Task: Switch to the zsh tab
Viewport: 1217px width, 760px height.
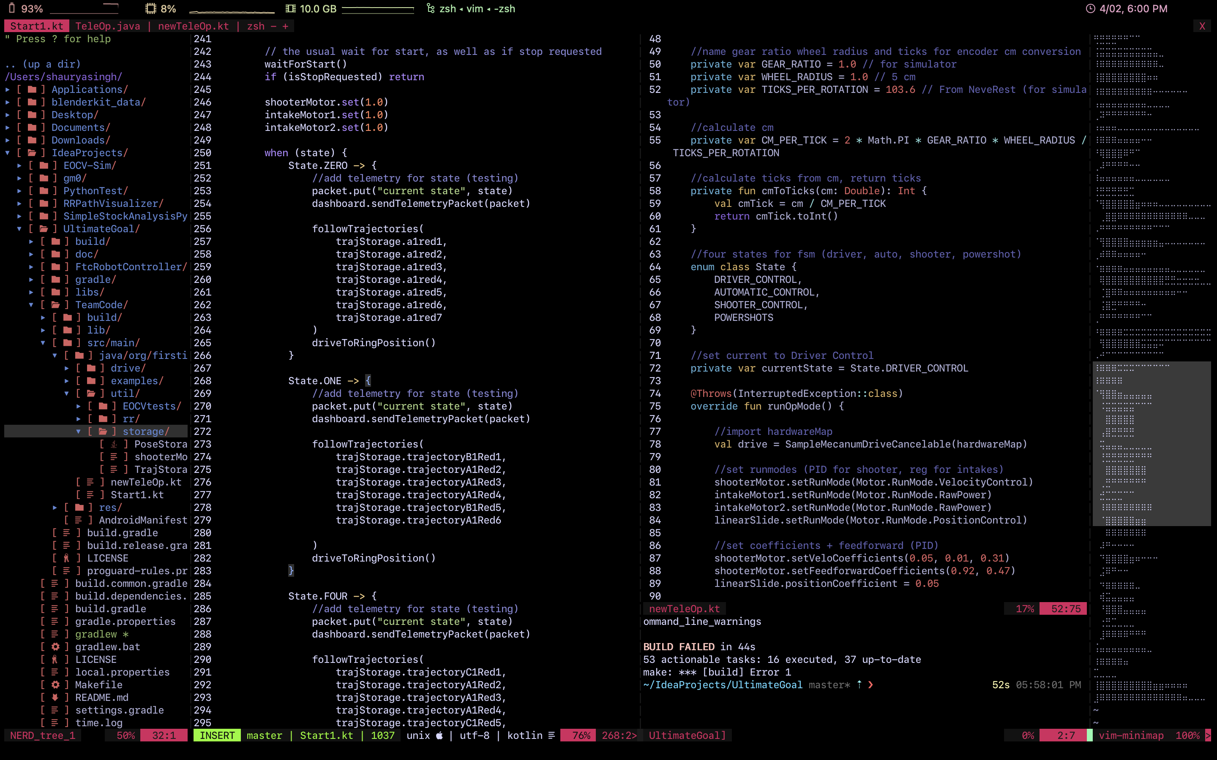Action: pyautogui.click(x=256, y=26)
